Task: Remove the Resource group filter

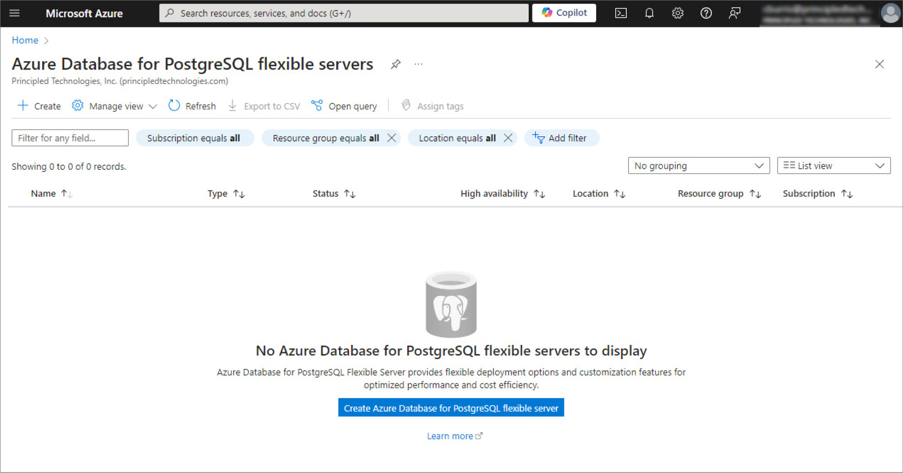Action: point(391,138)
